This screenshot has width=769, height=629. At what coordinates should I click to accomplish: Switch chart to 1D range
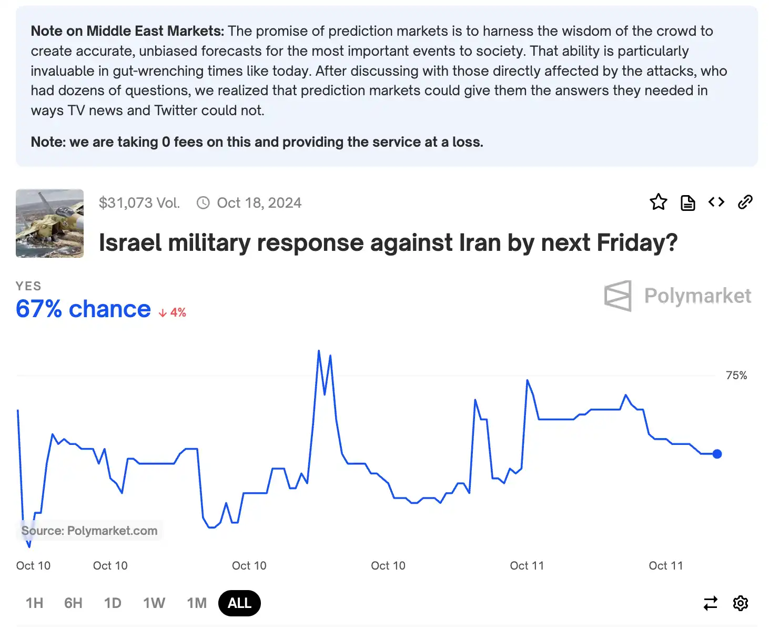[x=113, y=603]
